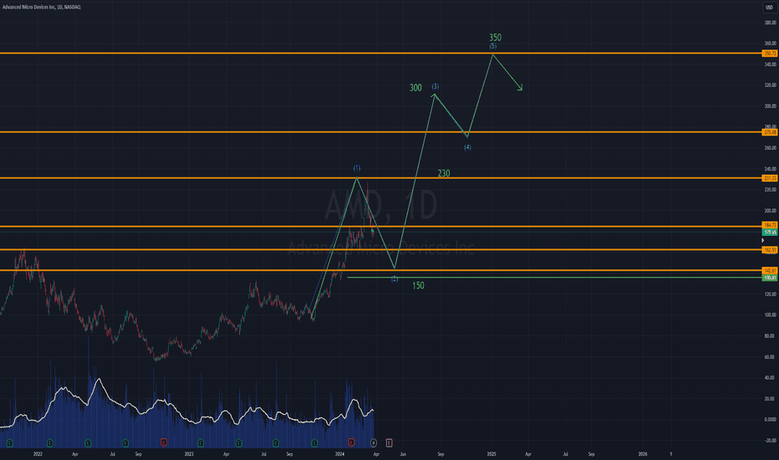The height and width of the screenshot is (460, 779).
Task: Select the green 230 annotation text
Action: [x=444, y=173]
